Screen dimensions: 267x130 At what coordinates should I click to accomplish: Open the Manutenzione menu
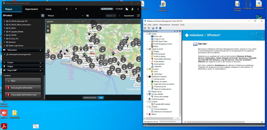click(x=165, y=25)
